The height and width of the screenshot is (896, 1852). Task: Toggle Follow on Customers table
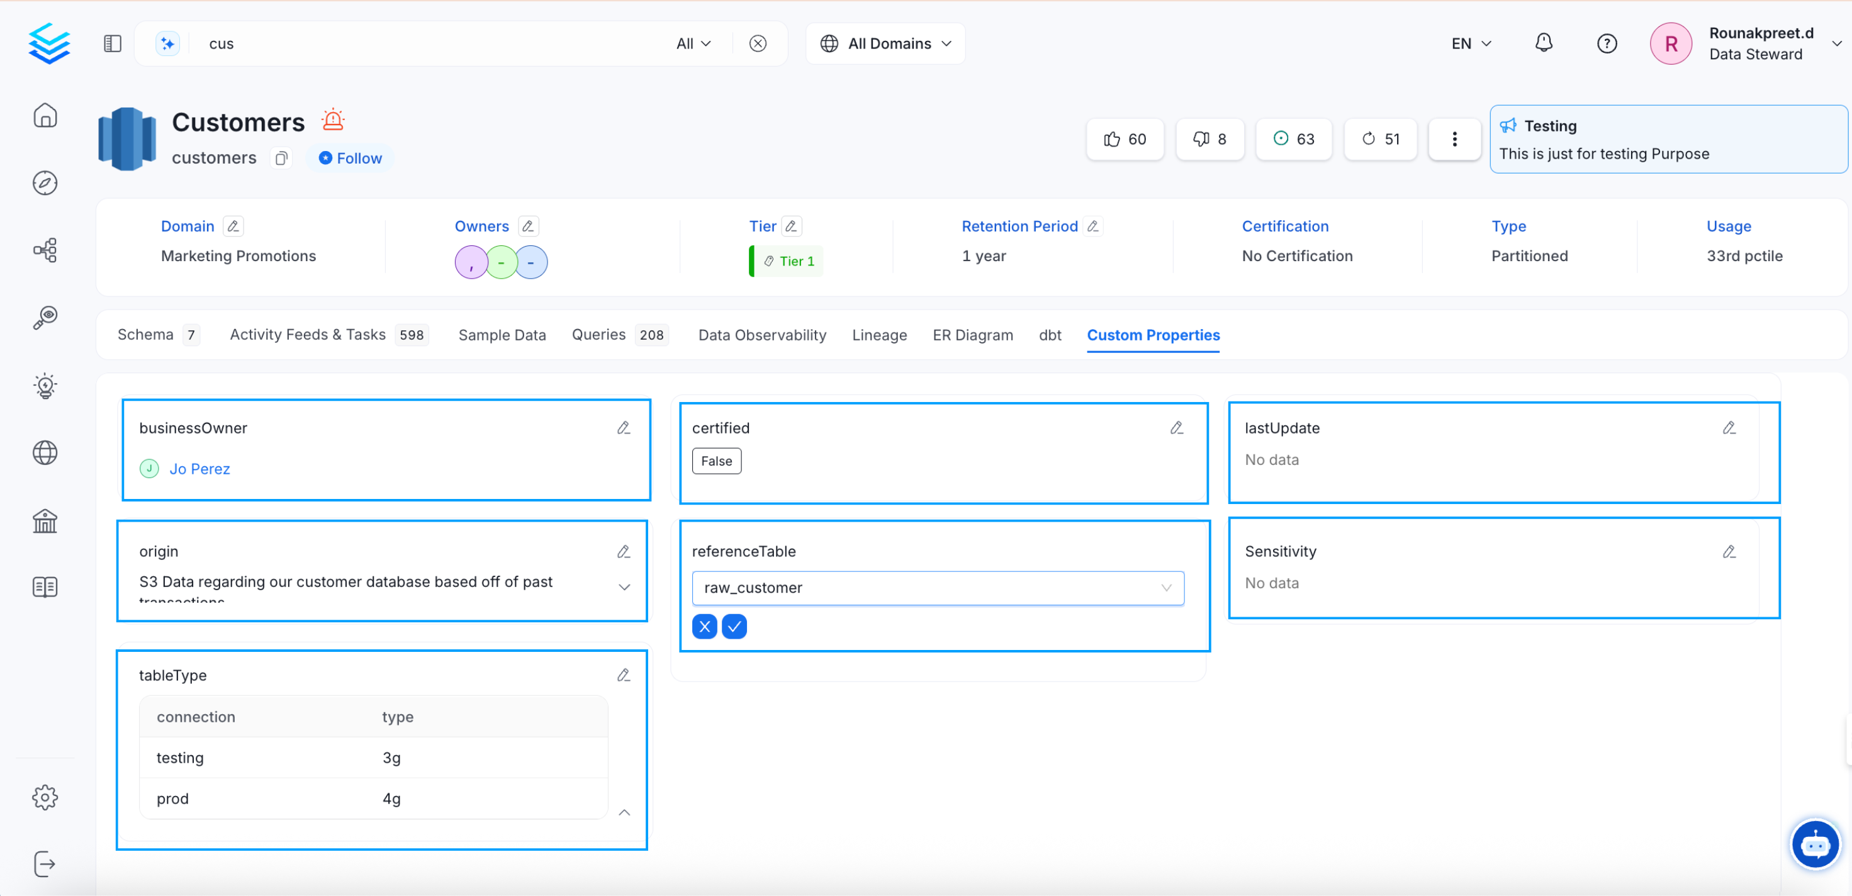click(351, 157)
